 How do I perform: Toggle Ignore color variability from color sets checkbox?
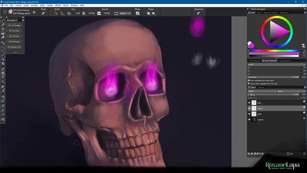tap(248, 84)
